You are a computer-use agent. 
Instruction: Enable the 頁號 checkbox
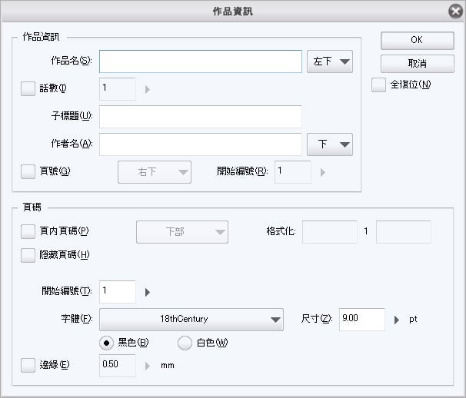28,171
